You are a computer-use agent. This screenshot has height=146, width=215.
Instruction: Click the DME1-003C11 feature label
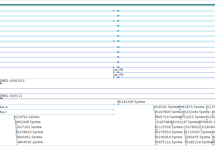point(11,96)
